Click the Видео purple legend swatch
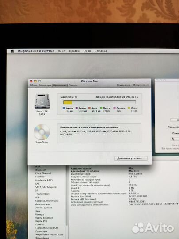This screenshot has width=179, height=239. pos(76,108)
